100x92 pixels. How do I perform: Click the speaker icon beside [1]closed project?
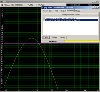pyautogui.click(x=2, y=5)
